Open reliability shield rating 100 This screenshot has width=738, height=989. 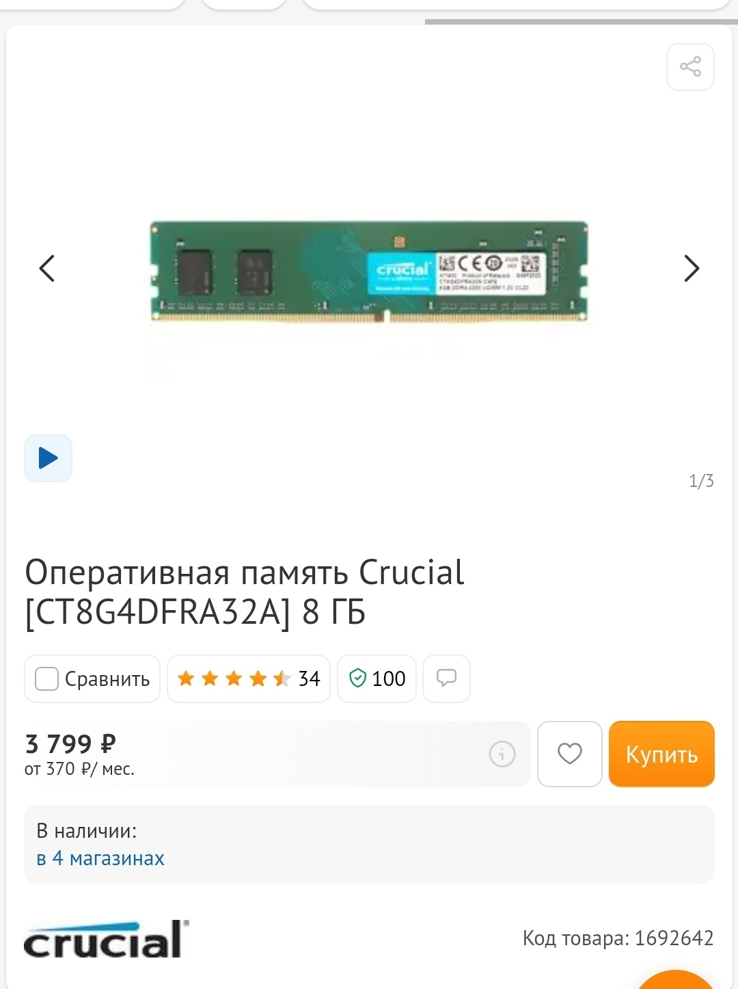pos(377,678)
